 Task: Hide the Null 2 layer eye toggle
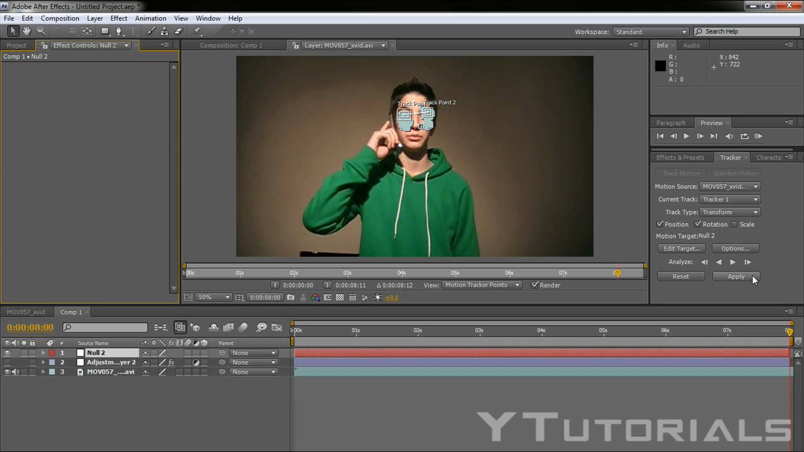point(8,353)
